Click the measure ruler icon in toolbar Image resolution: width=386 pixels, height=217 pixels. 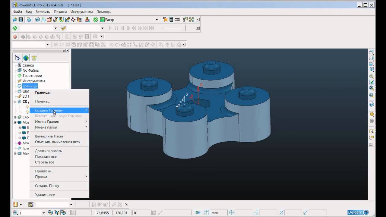tap(177, 20)
